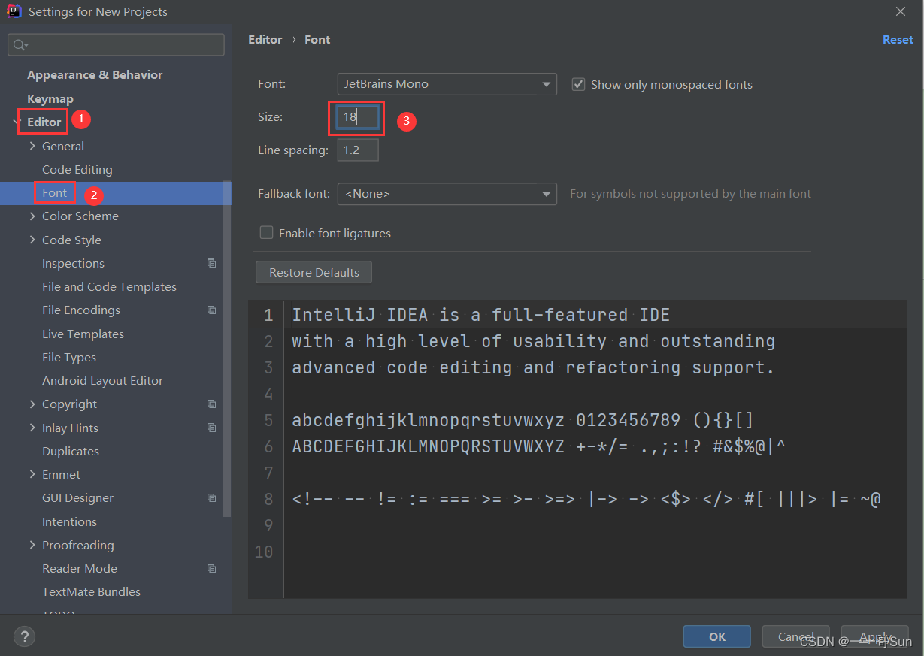Expand the Inlay Hints node
Image resolution: width=924 pixels, height=656 pixels.
tap(32, 428)
